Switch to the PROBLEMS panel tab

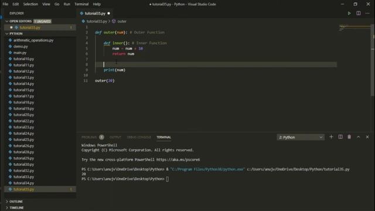(89, 137)
